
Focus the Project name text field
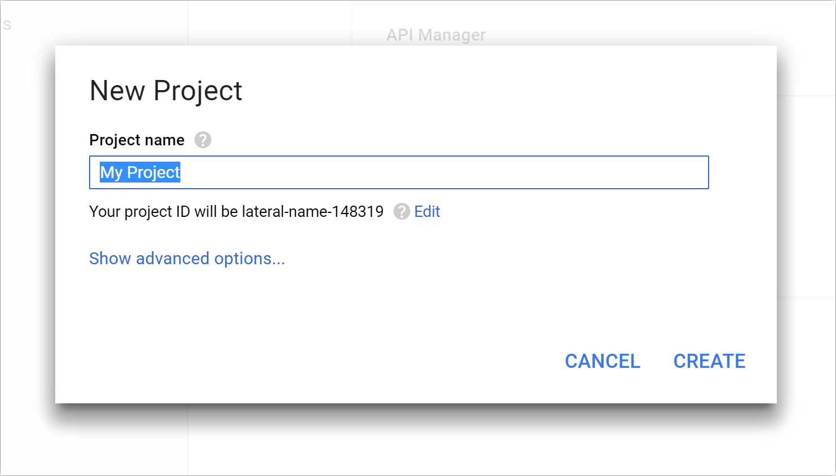pos(399,172)
